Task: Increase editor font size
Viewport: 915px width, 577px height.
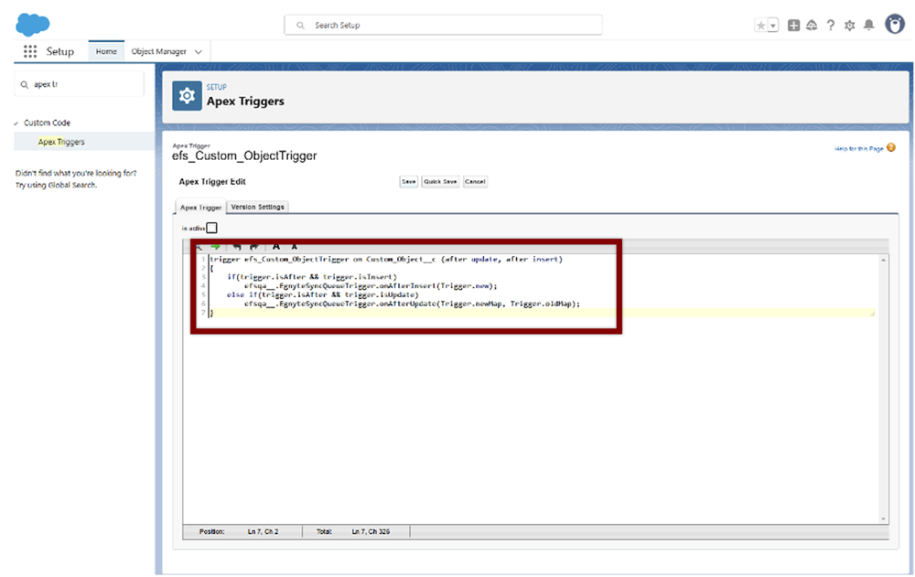Action: click(x=276, y=247)
